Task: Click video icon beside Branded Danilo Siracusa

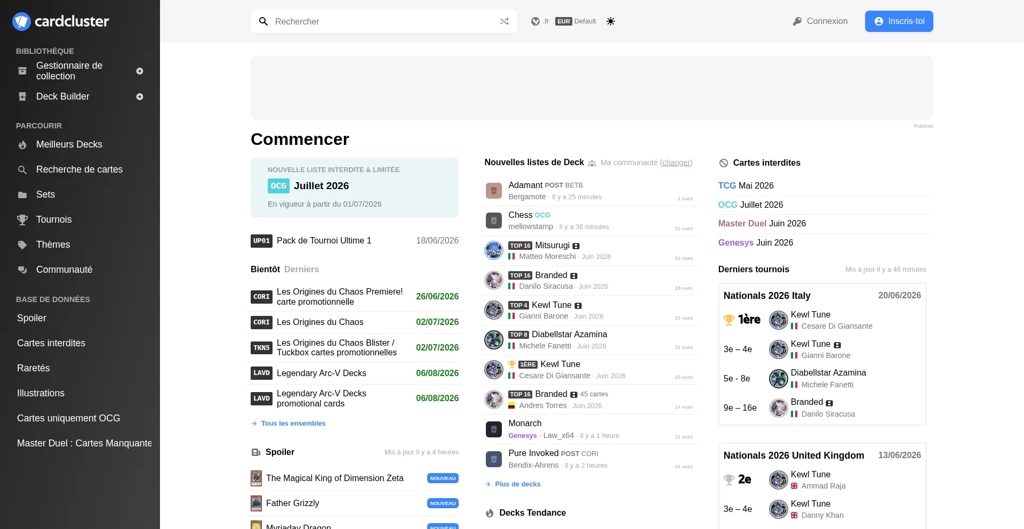Action: click(574, 276)
